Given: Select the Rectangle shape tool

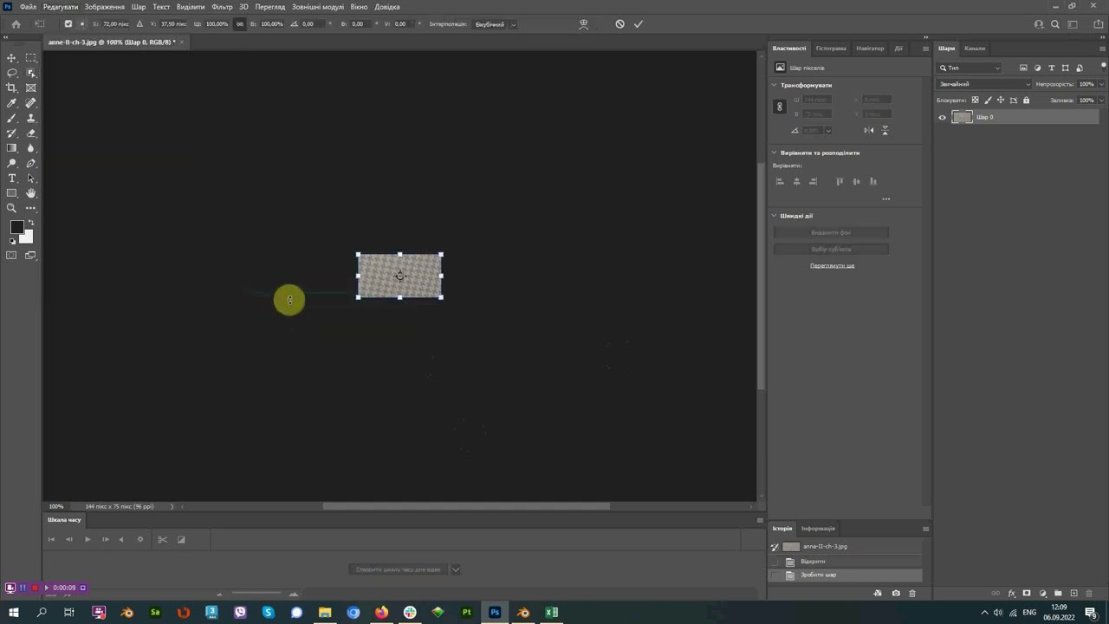Looking at the screenshot, I should 12,193.
